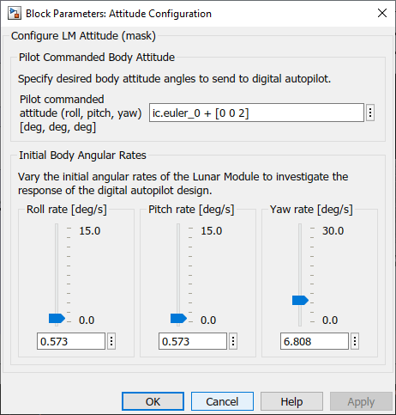Viewport: 396px width, 415px height.
Task: Click the Simulink block icon in title bar
Action: coord(15,14)
